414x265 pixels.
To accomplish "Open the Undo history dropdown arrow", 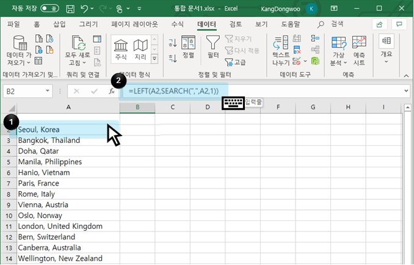I will click(92, 9).
